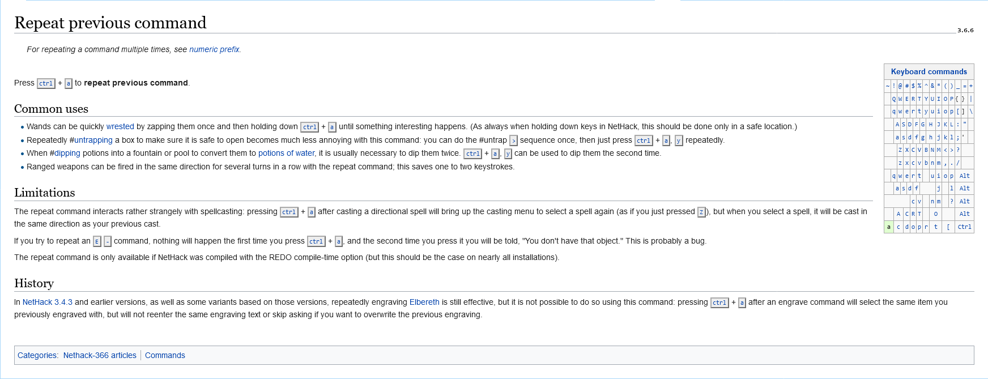Click the 'y' key before 'can be used to dip'
Viewport: 988px width, 379px height.
tap(508, 154)
